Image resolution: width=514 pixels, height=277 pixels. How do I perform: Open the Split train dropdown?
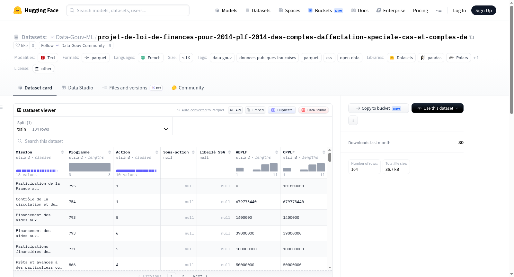pos(93,126)
